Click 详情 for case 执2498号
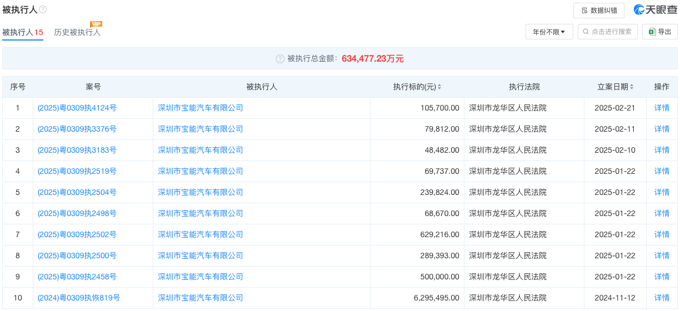This screenshot has width=680, height=311. [x=662, y=213]
